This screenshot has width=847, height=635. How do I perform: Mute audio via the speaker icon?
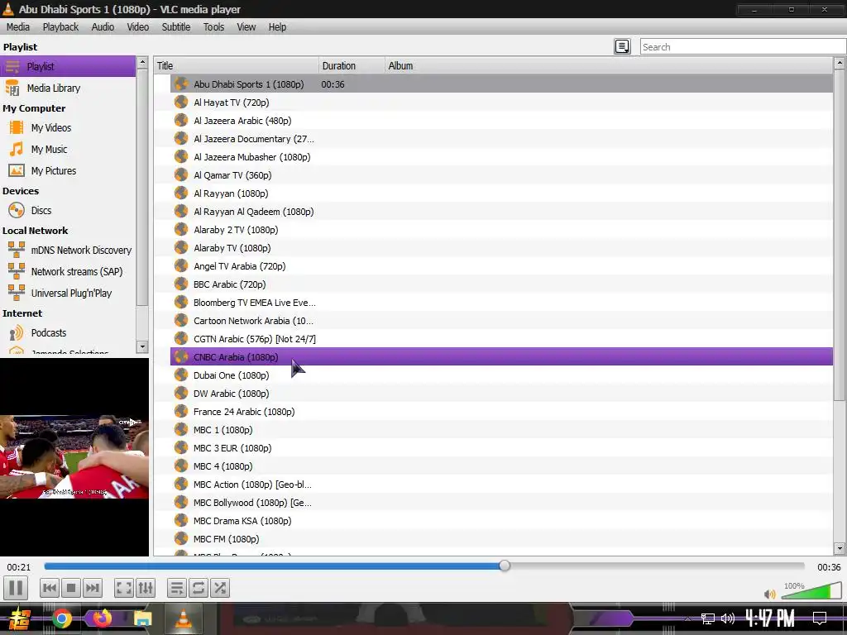770,594
